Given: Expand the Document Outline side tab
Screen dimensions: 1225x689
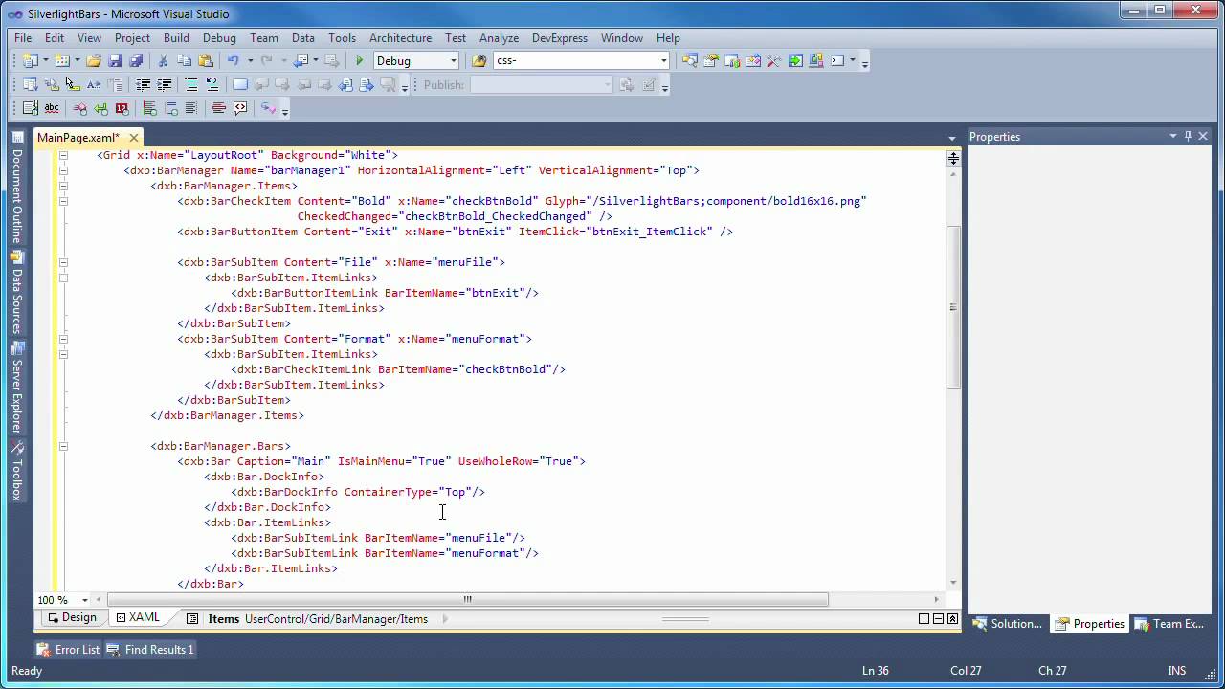Looking at the screenshot, I should [x=16, y=189].
